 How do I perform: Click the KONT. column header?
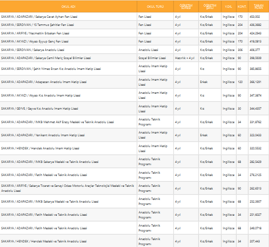[242, 7]
